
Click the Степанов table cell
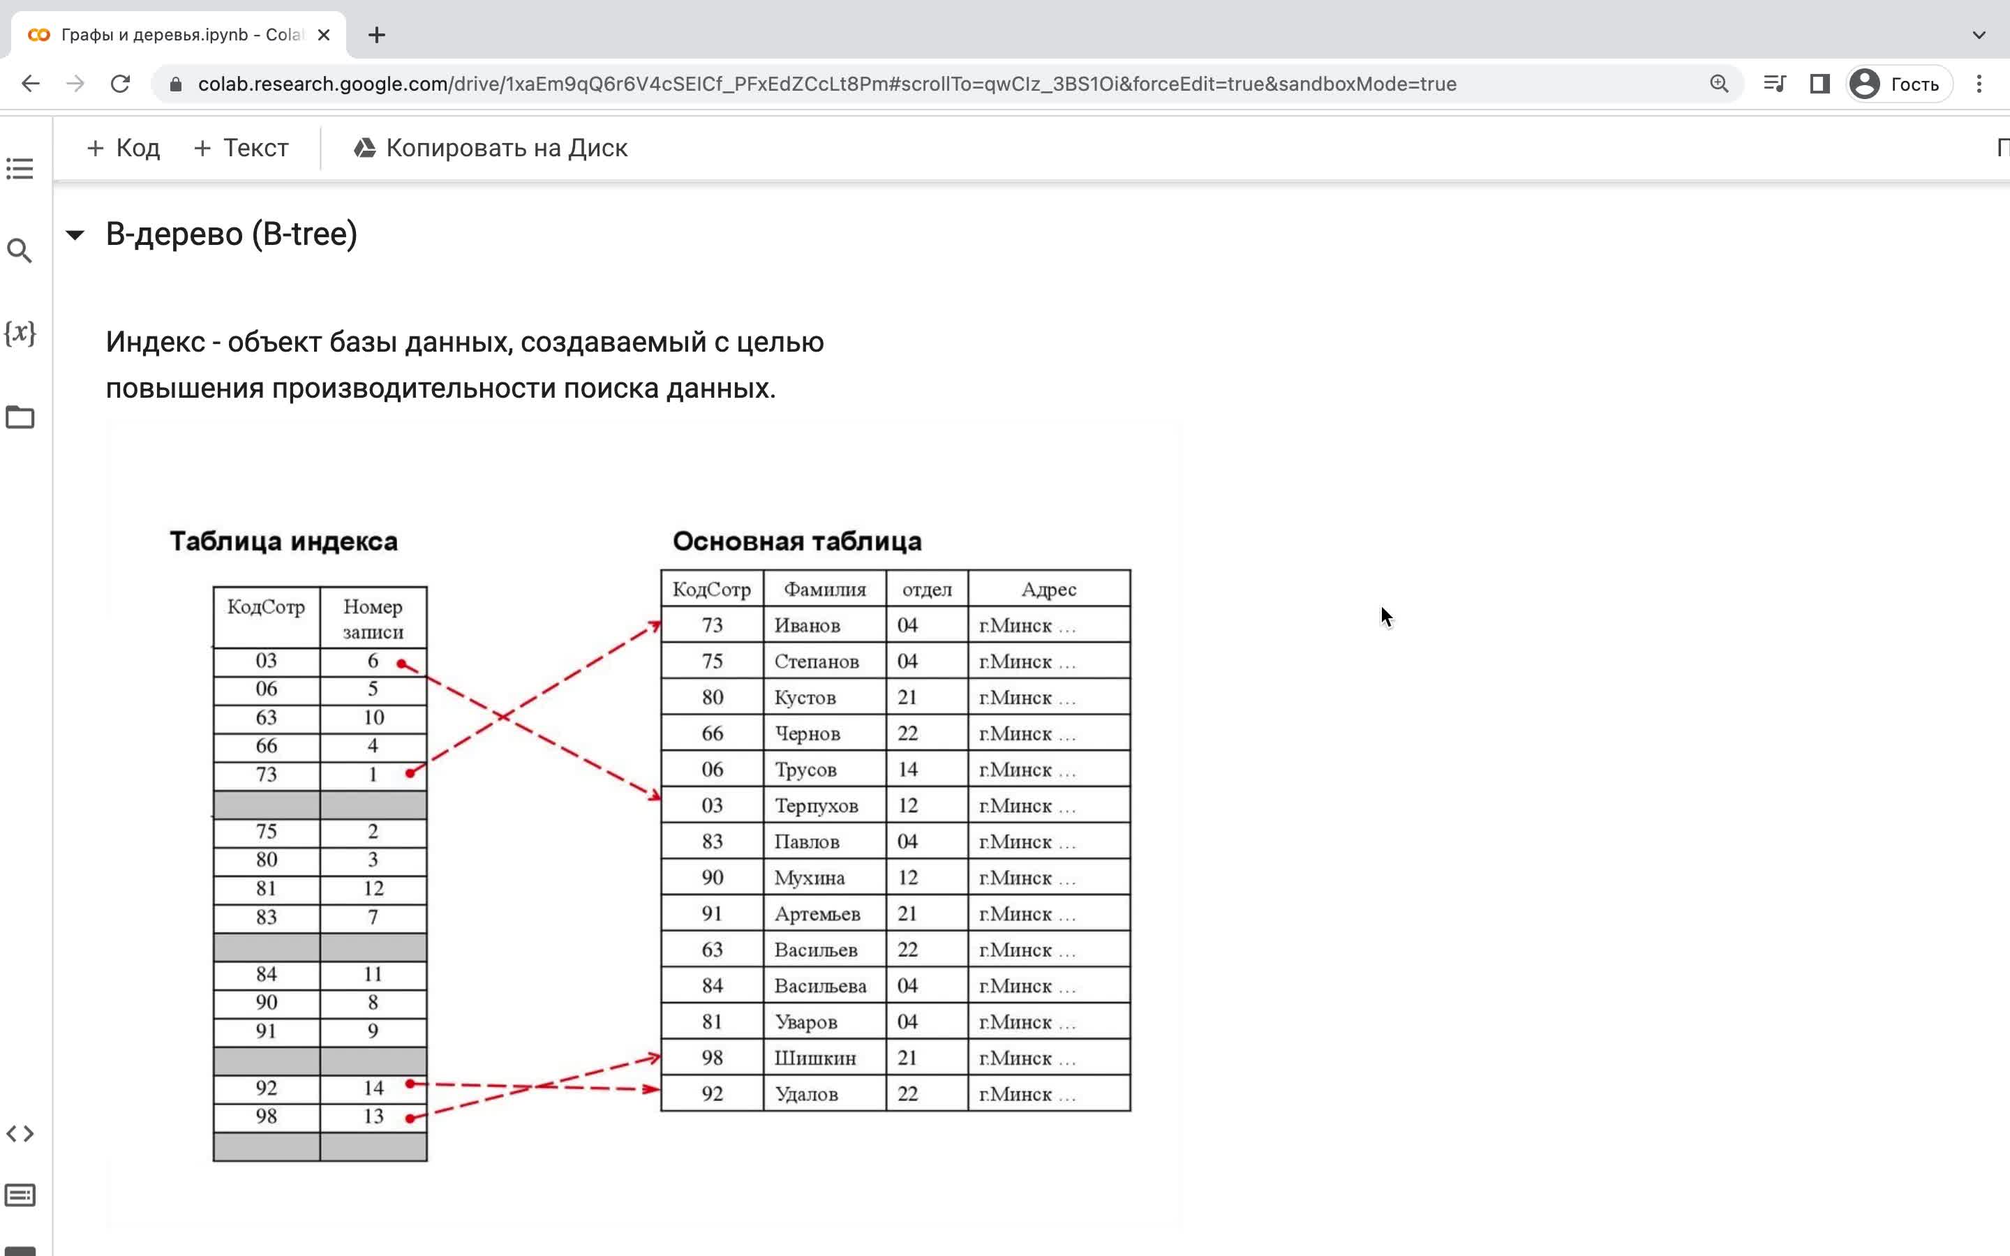825,661
